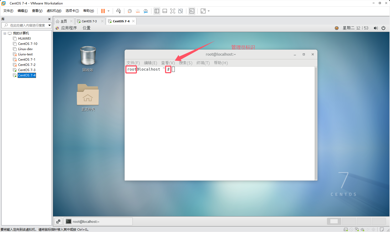The height and width of the screenshot is (232, 390).
Task: Open the guest volume control
Action: 376,28
